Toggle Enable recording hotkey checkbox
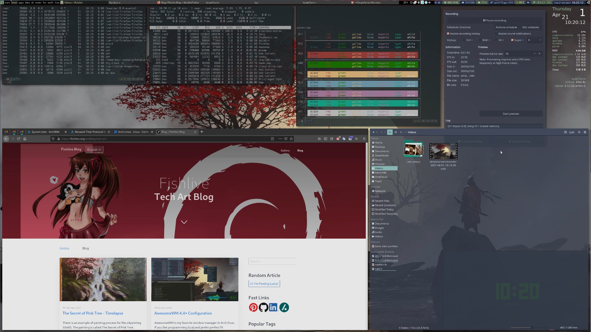591x332 pixels. coord(448,33)
